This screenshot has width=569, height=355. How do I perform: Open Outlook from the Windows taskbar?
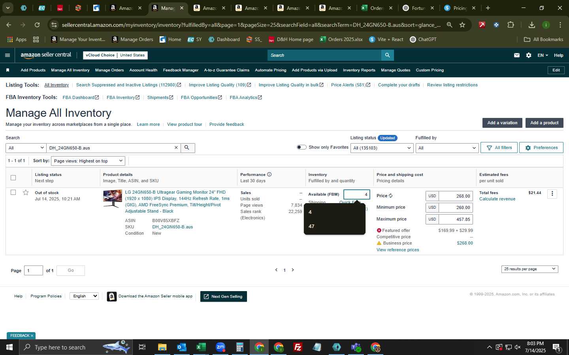(x=181, y=347)
